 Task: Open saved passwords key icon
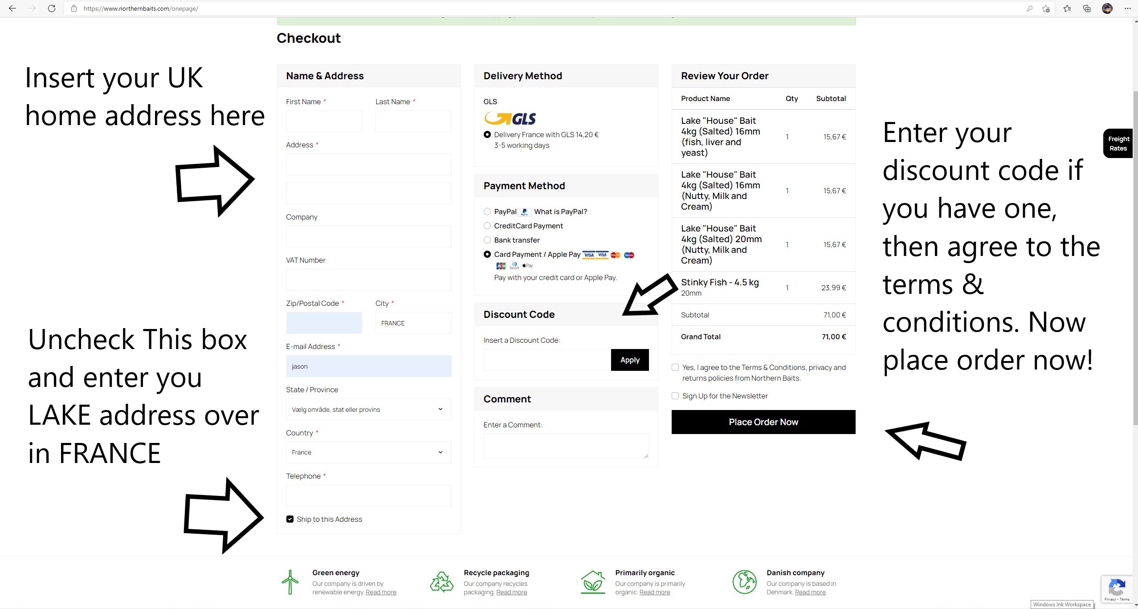point(1029,8)
